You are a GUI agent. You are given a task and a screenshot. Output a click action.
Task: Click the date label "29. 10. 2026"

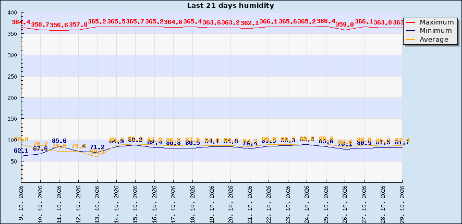(402, 203)
